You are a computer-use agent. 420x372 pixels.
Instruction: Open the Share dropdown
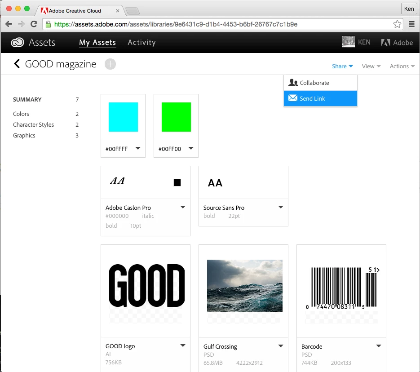point(342,66)
